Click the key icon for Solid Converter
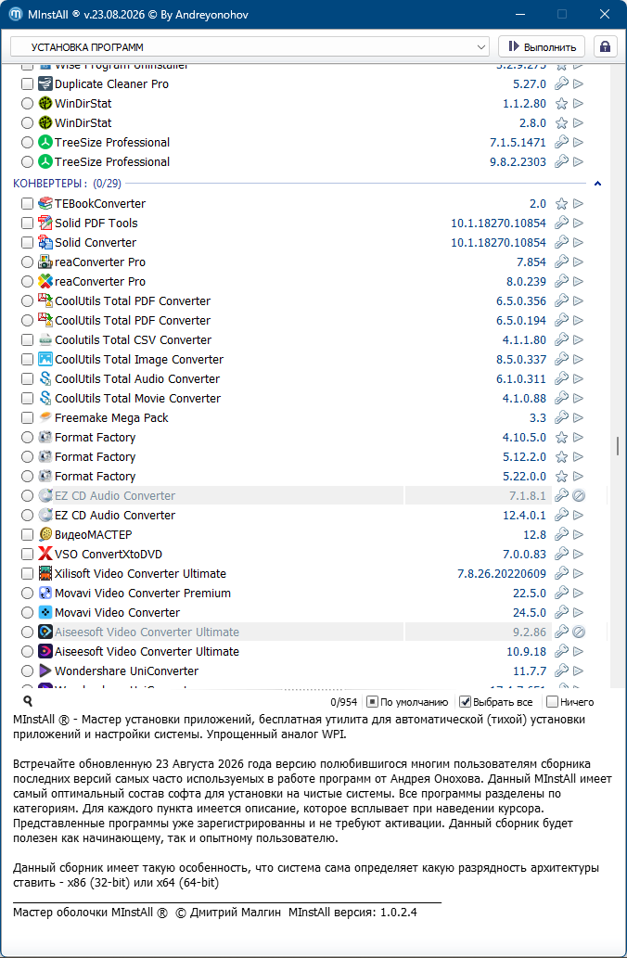The height and width of the screenshot is (958, 627). tap(561, 243)
